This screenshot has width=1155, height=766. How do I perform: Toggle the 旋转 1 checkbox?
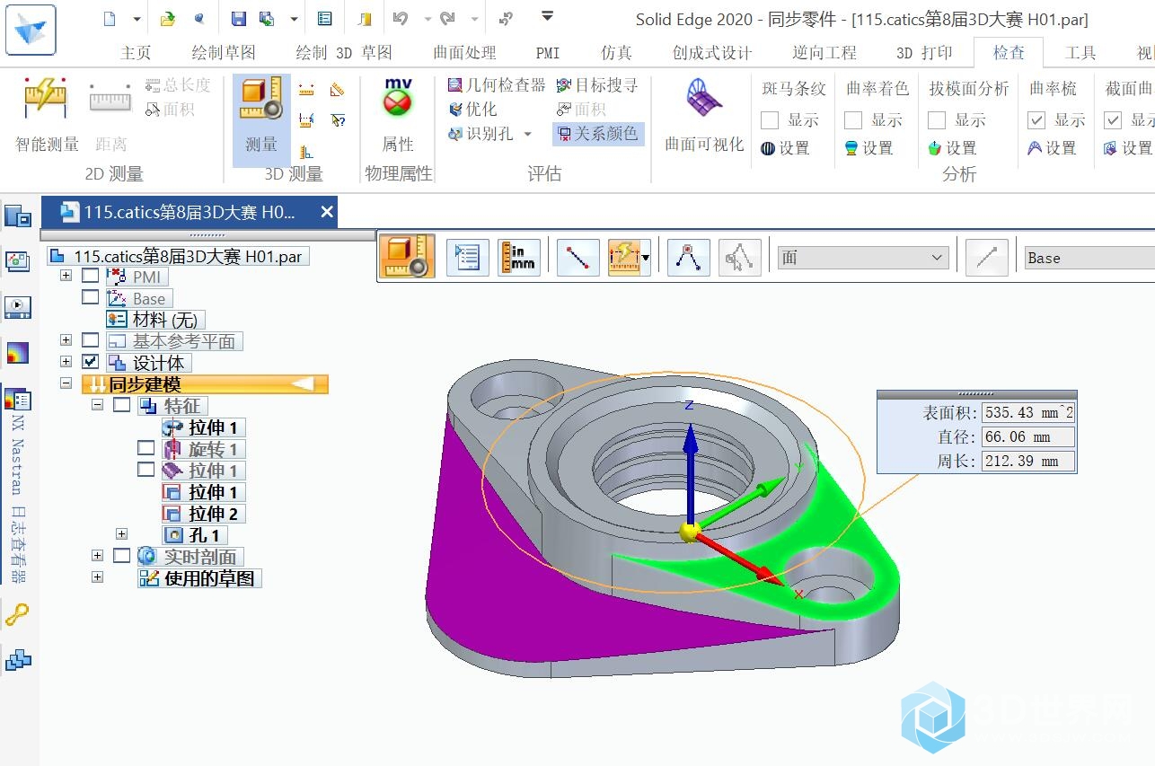tap(146, 448)
